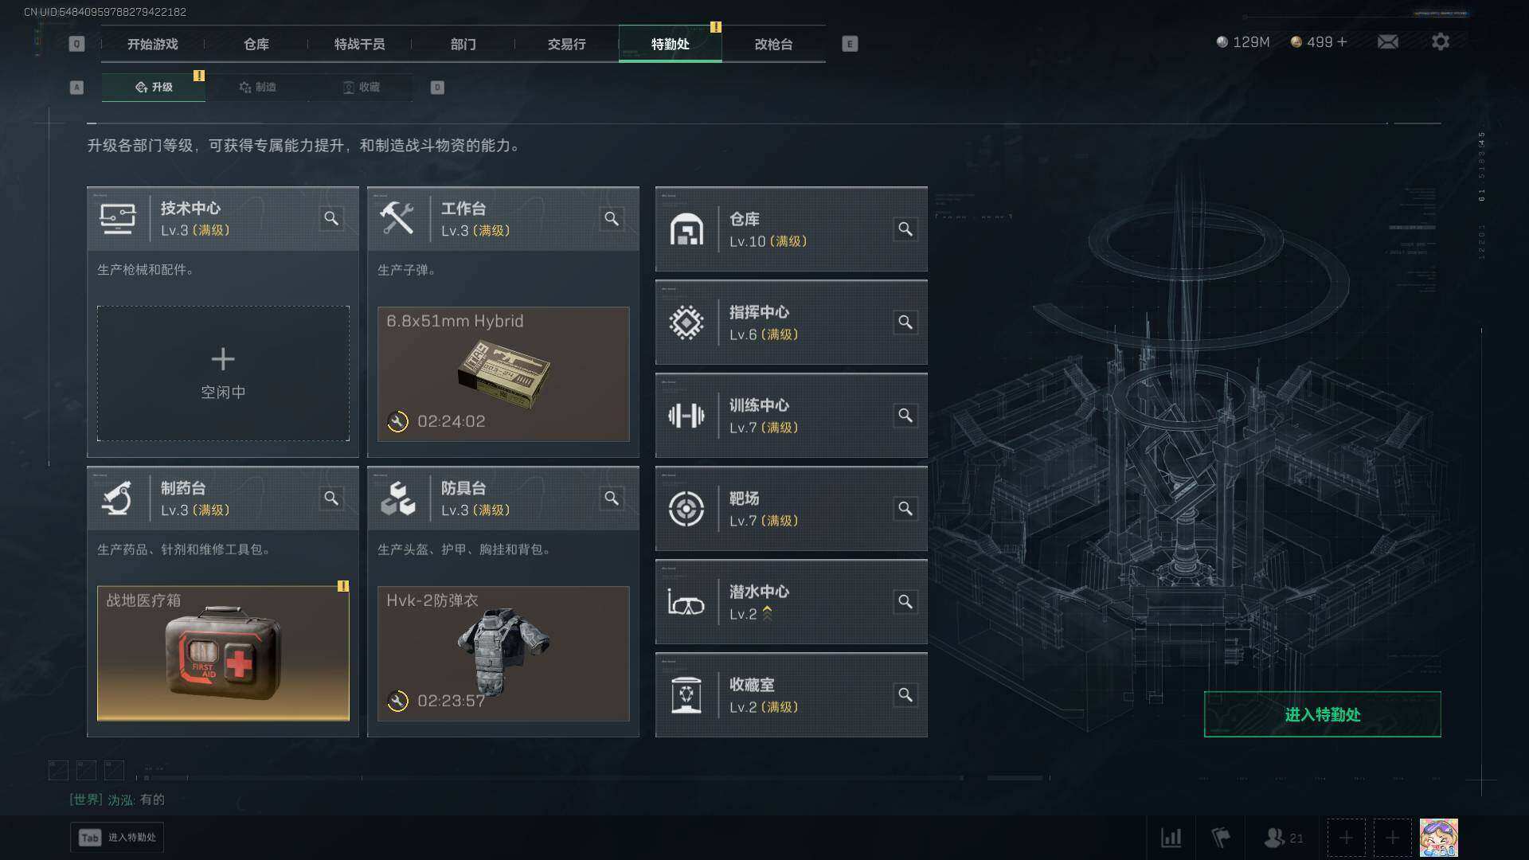Select the 收藏 sub-tab
Screen dimensions: 1529x860
[x=361, y=87]
